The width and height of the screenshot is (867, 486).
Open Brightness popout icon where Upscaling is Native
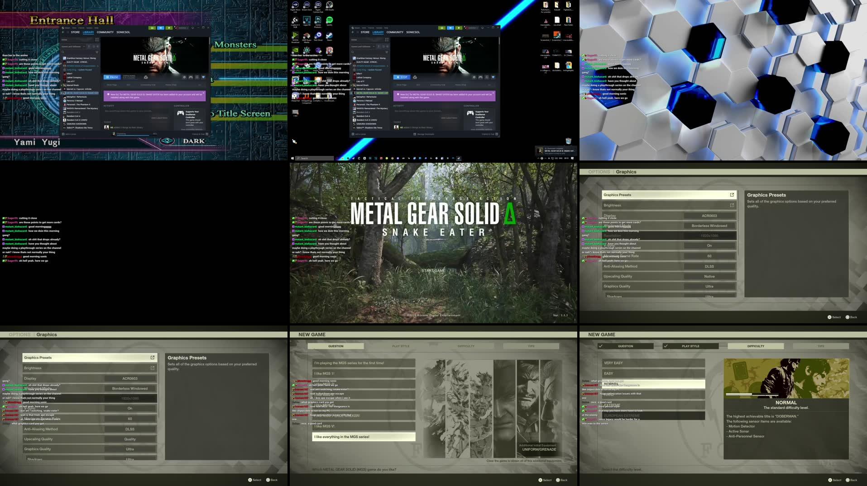732,205
